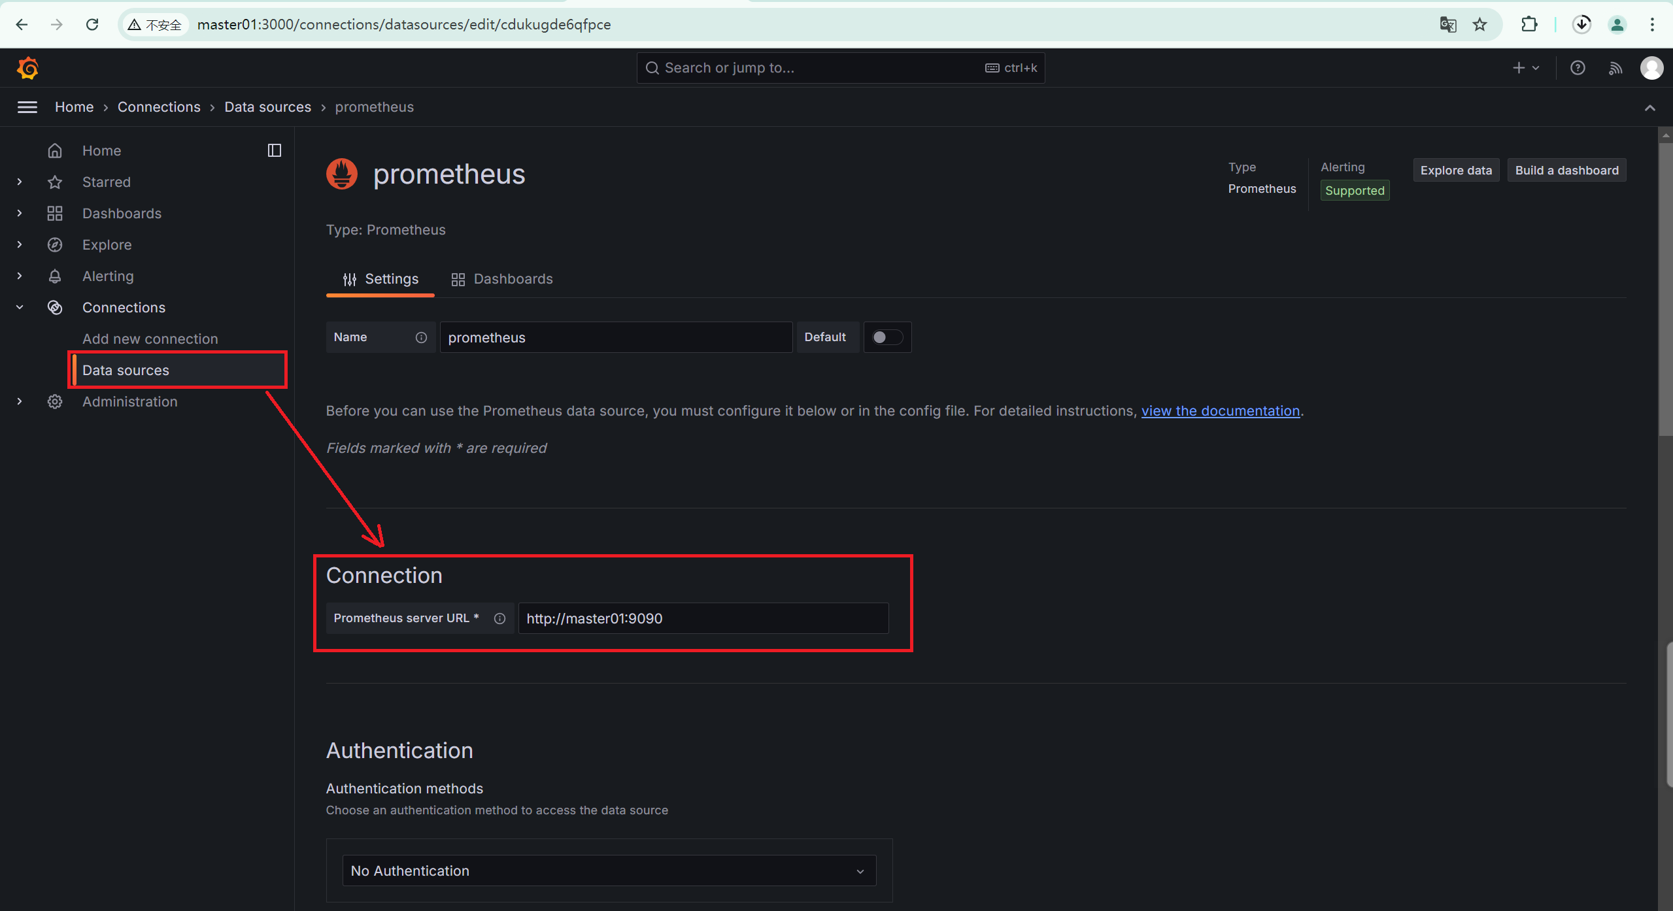Open the plus new item dropdown
This screenshot has width=1673, height=911.
1526,68
